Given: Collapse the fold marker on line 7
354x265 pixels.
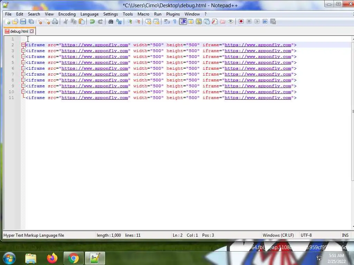Looking at the screenshot, I should 23,75.
